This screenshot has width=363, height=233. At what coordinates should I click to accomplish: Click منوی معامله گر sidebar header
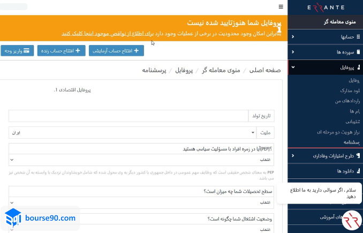coord(326,22)
